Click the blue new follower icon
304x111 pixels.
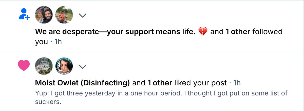pos(24,14)
